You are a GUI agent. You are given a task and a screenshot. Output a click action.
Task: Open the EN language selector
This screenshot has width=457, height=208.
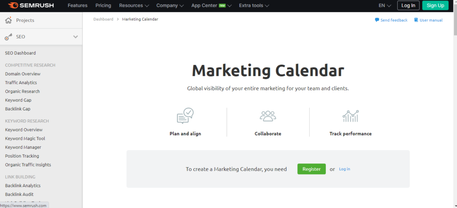(x=385, y=5)
